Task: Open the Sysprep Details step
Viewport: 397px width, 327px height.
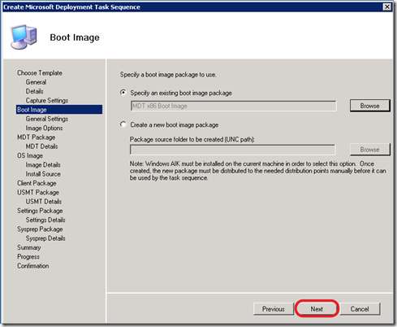Action: [x=45, y=238]
